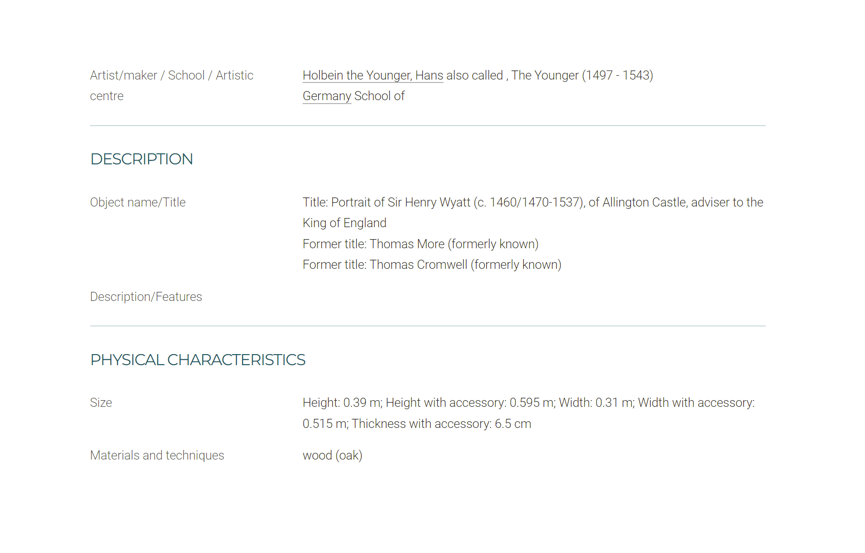Image resolution: width=865 pixels, height=553 pixels.
Task: Click the Description/Features label
Action: (x=146, y=297)
